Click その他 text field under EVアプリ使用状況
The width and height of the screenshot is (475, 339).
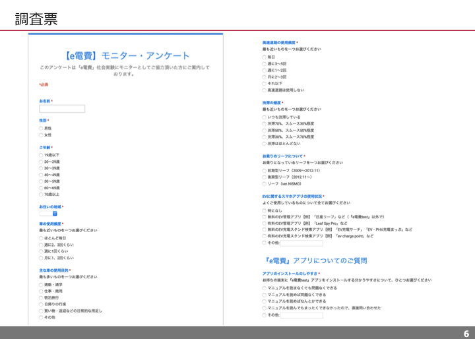[x=301, y=243]
